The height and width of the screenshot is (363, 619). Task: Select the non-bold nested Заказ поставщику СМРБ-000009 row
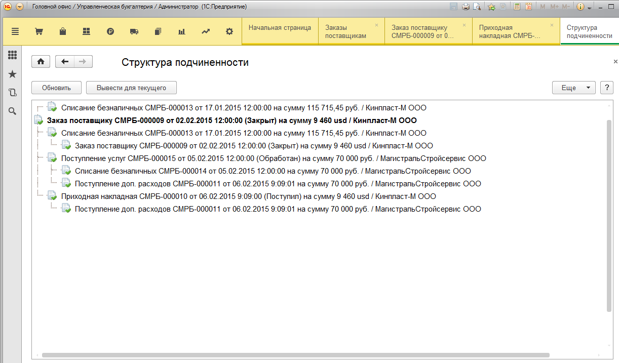click(x=254, y=146)
